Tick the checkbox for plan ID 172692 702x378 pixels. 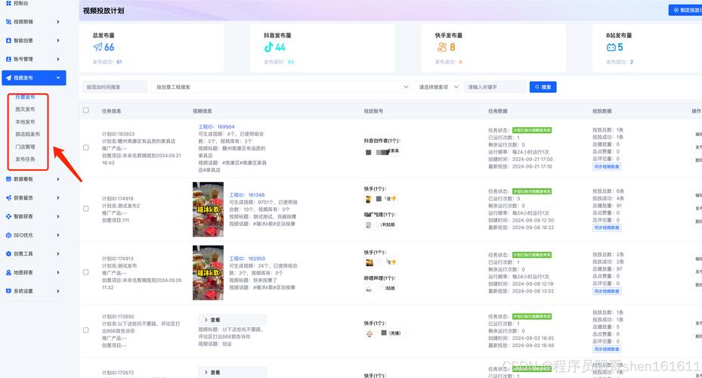(x=86, y=330)
